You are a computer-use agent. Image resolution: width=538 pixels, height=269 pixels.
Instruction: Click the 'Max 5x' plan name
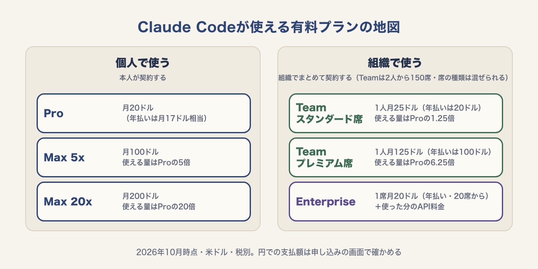pyautogui.click(x=64, y=158)
